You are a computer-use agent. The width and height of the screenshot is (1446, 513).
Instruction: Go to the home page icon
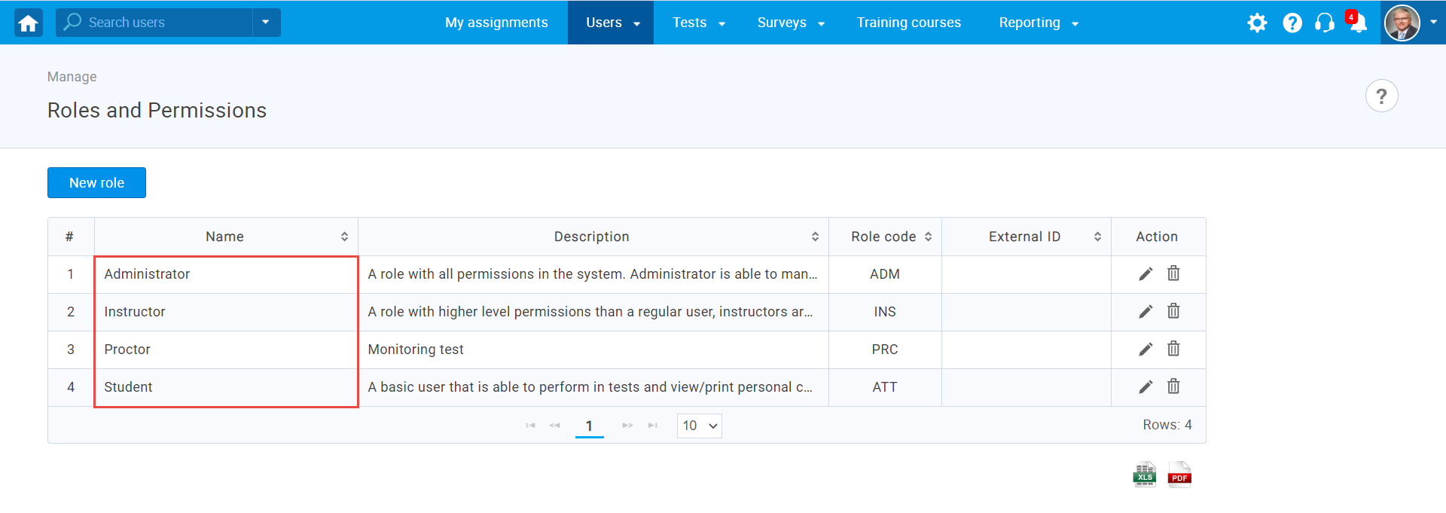click(29, 23)
